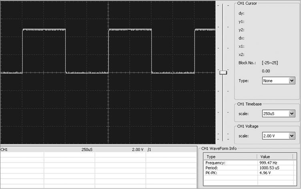Image resolution: width=301 pixels, height=189 pixels.
Task: Expand the CH1 Timebase scale dropdown
Action: click(279, 113)
